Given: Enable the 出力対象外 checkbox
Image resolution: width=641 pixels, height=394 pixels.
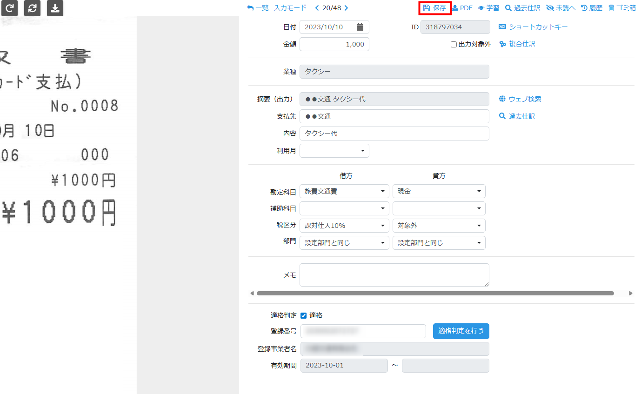Looking at the screenshot, I should (x=454, y=45).
